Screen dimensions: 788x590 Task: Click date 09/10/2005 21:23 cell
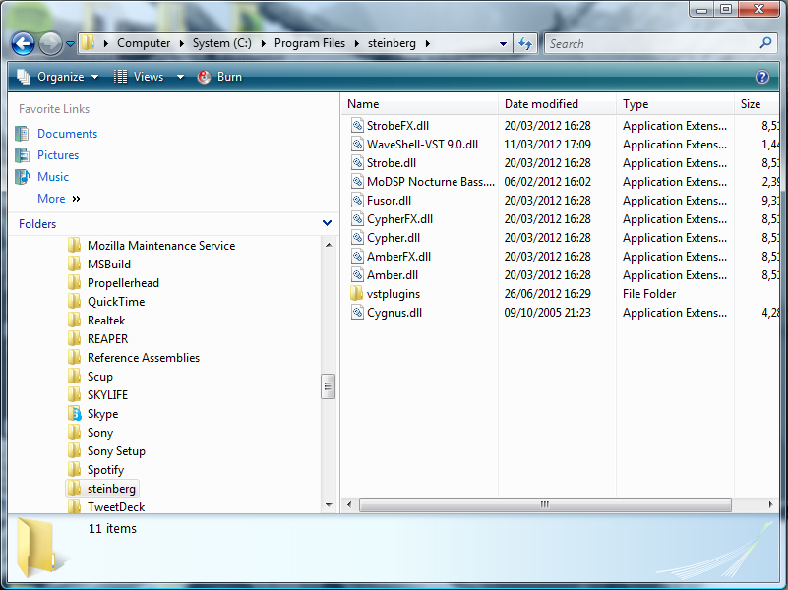(547, 313)
